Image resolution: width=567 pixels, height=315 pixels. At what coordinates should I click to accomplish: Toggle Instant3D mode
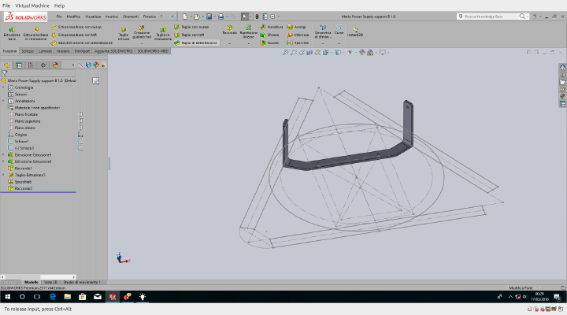(355, 31)
